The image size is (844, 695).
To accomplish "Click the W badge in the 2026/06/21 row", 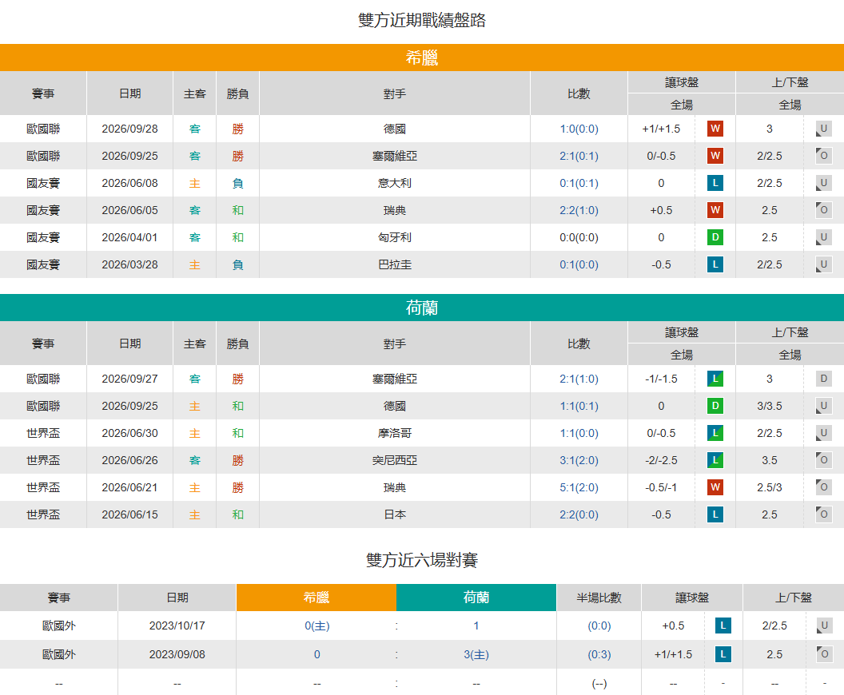I will 715,487.
